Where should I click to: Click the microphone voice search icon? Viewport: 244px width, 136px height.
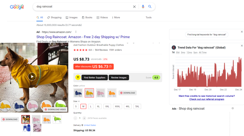[x=143, y=7]
